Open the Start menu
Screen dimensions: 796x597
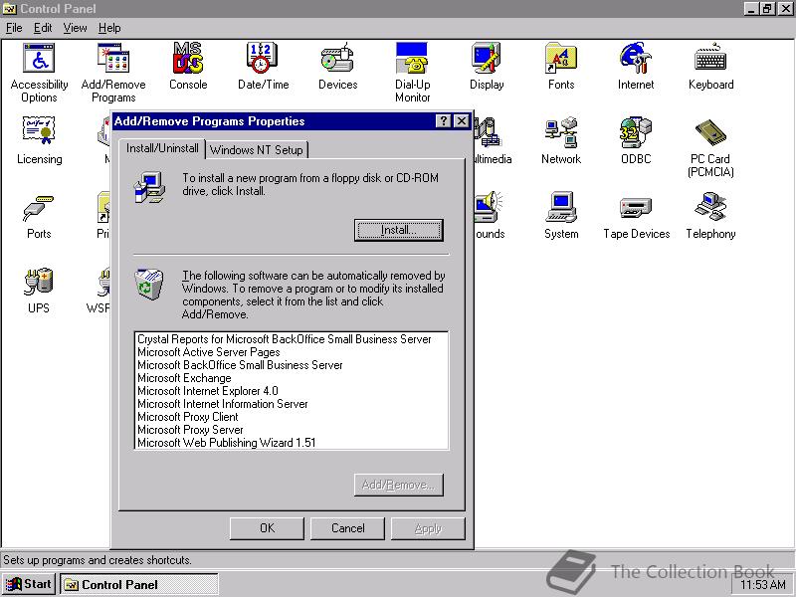(x=29, y=584)
